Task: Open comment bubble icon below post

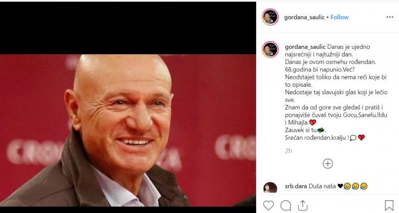Action: [286, 206]
